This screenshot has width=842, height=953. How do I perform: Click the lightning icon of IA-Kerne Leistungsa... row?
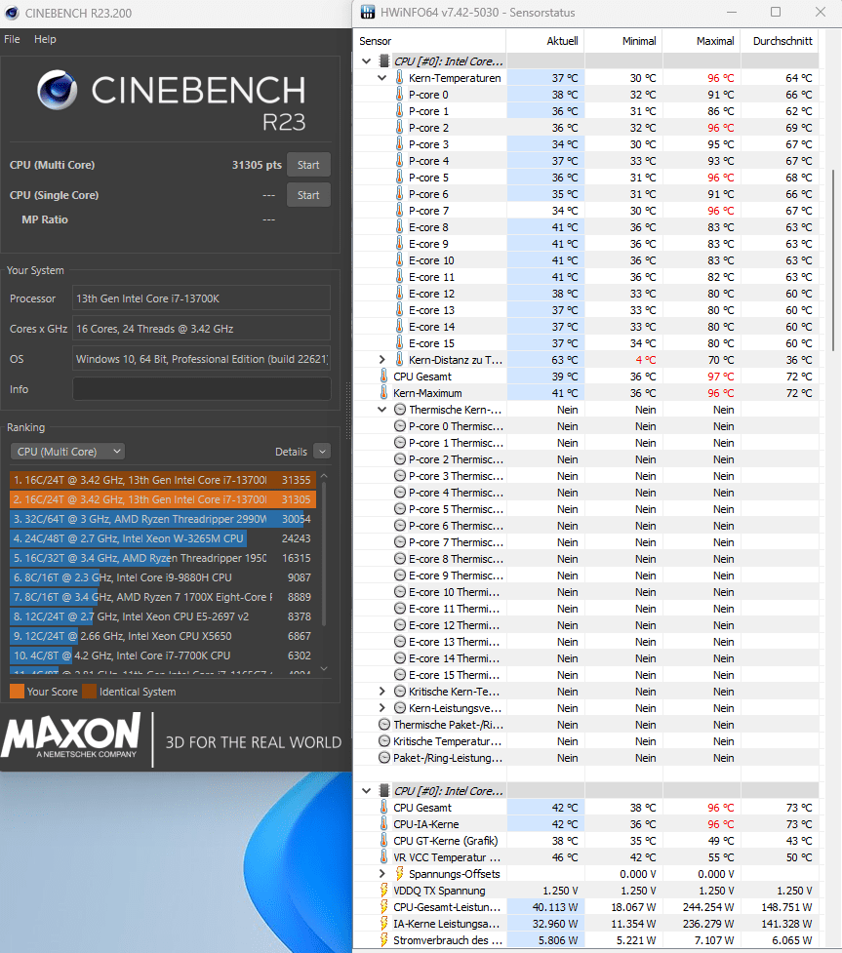[383, 923]
